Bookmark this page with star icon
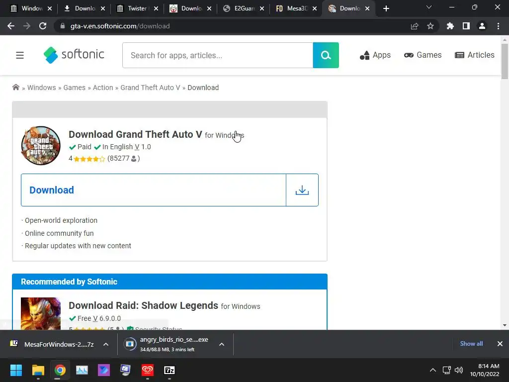Image resolution: width=509 pixels, height=382 pixels. 430,26
